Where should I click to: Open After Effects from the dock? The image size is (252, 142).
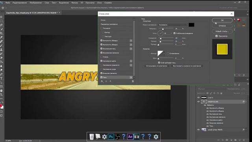click(130, 137)
